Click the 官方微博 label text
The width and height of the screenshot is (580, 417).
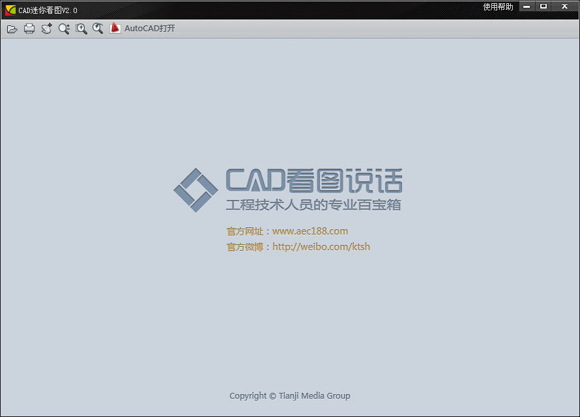tap(246, 246)
